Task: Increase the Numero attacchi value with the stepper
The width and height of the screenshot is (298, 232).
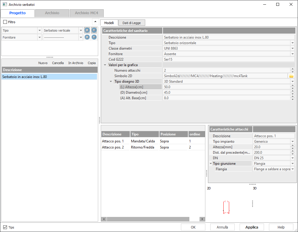Action: tap(292, 69)
